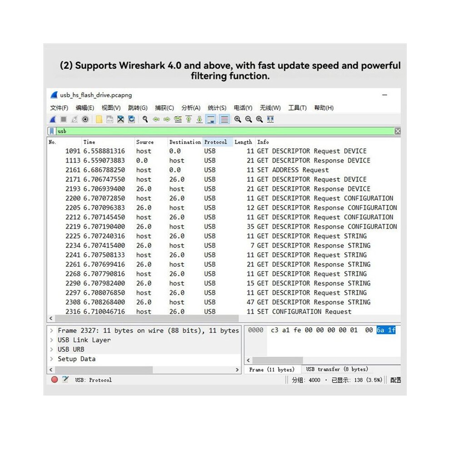Image resolution: width=450 pixels, height=450 pixels.
Task: Click the Save capture file icon
Action: [110, 120]
